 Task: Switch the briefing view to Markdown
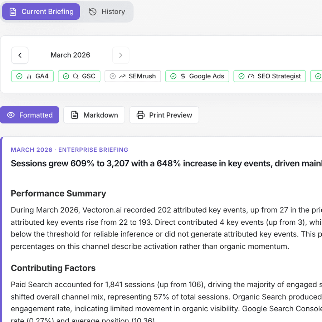(x=94, y=115)
